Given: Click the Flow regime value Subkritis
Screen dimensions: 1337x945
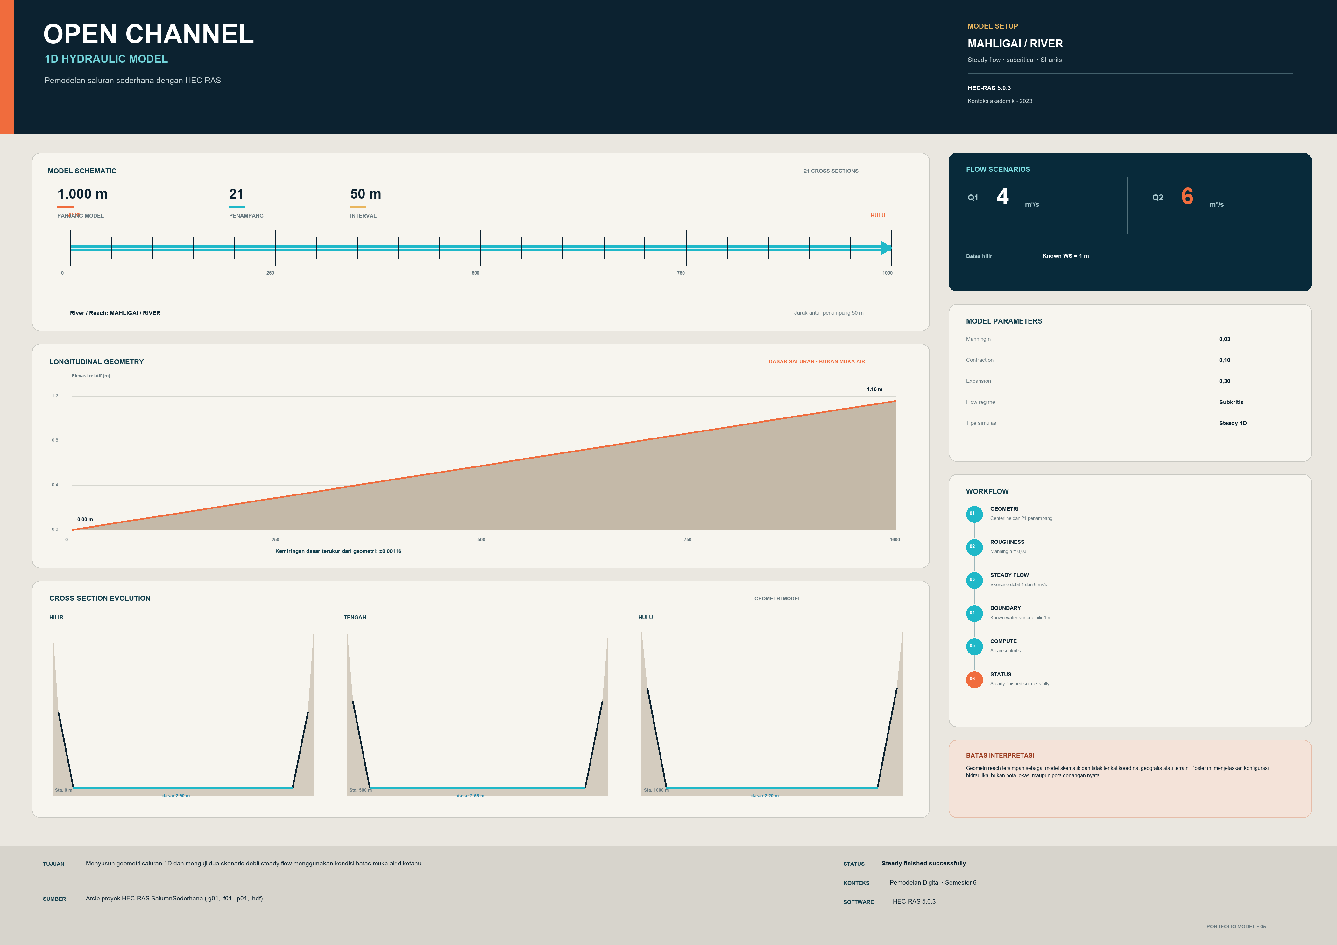Looking at the screenshot, I should 1231,402.
